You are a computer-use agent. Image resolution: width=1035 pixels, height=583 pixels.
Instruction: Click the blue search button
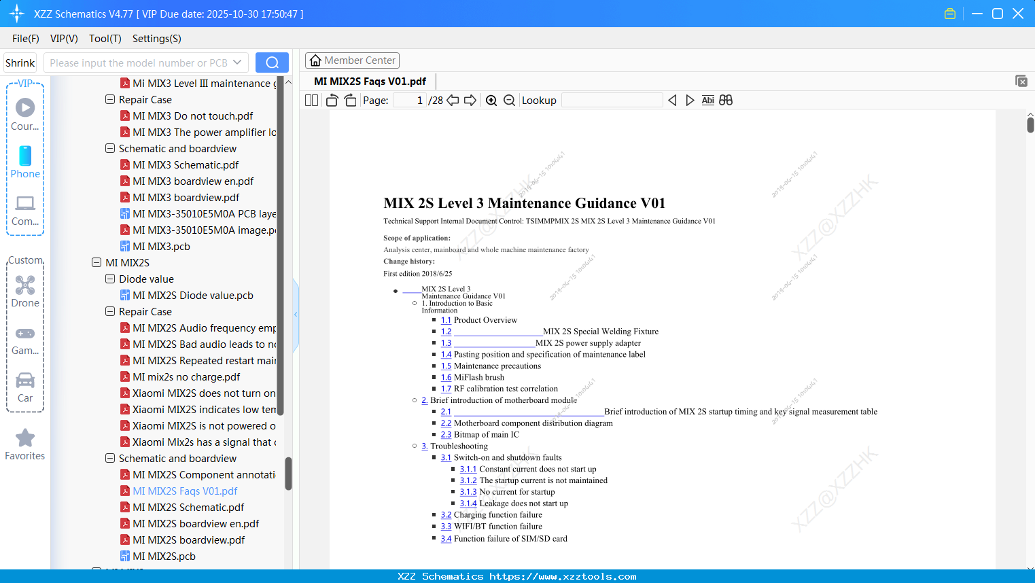(272, 63)
